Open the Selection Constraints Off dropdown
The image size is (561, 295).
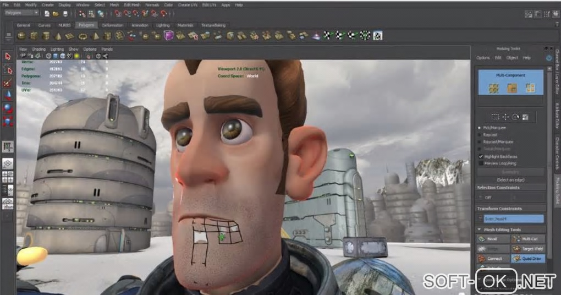point(510,197)
